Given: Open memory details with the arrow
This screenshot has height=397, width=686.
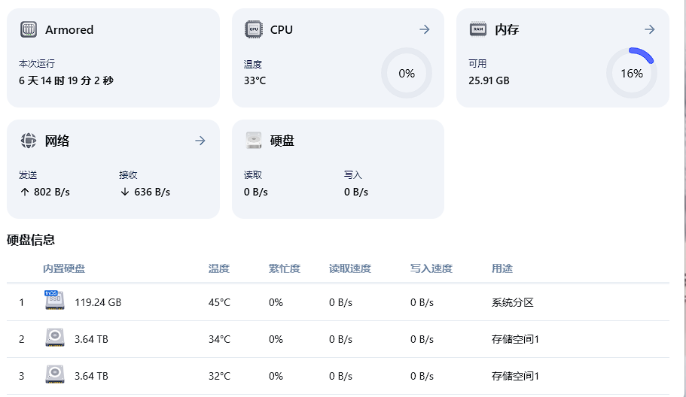Looking at the screenshot, I should click(x=650, y=29).
